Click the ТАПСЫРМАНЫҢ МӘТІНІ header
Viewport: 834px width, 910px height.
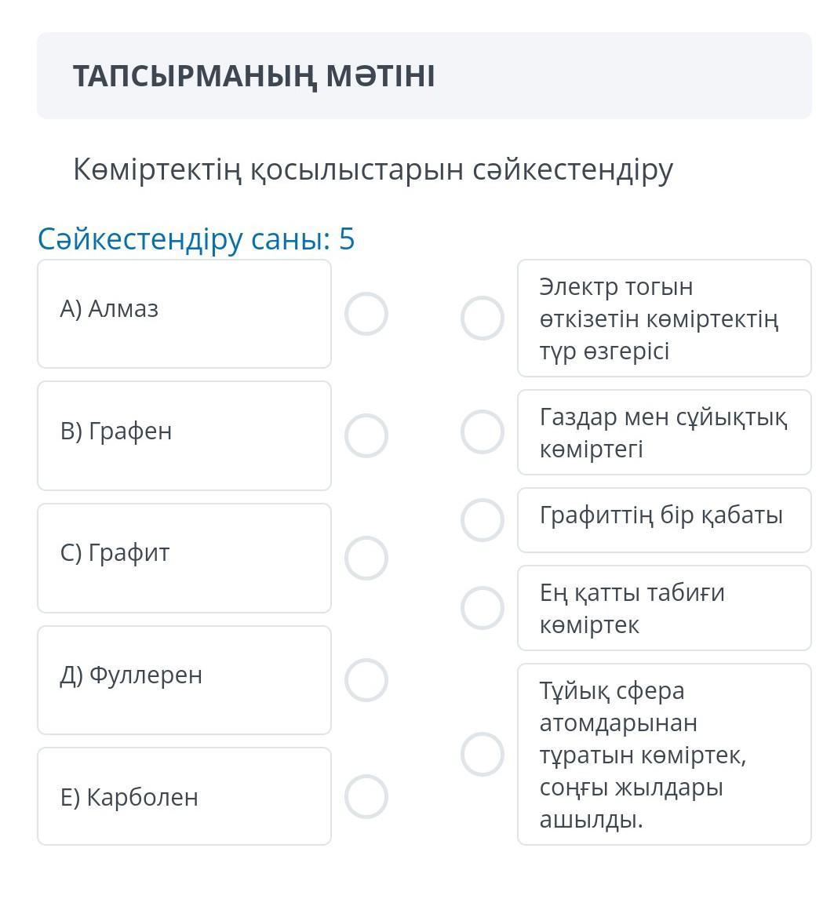point(253,76)
